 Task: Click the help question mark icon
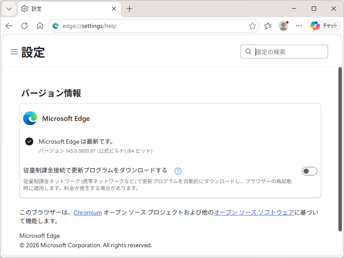pos(178,171)
